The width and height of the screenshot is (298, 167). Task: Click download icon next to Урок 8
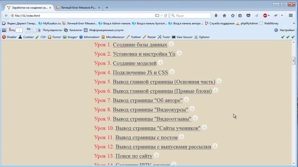192,109
